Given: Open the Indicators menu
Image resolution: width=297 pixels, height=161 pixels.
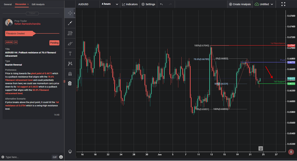Looking at the screenshot, I should coord(130,4).
